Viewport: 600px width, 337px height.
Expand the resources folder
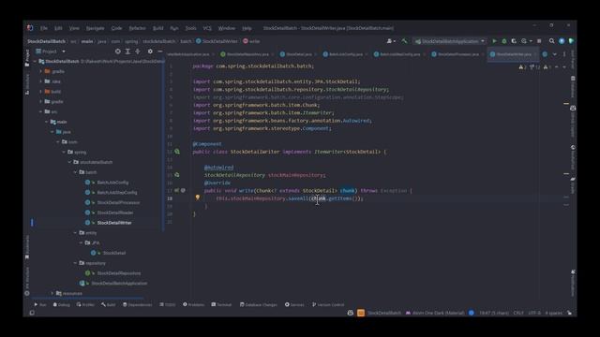52,293
